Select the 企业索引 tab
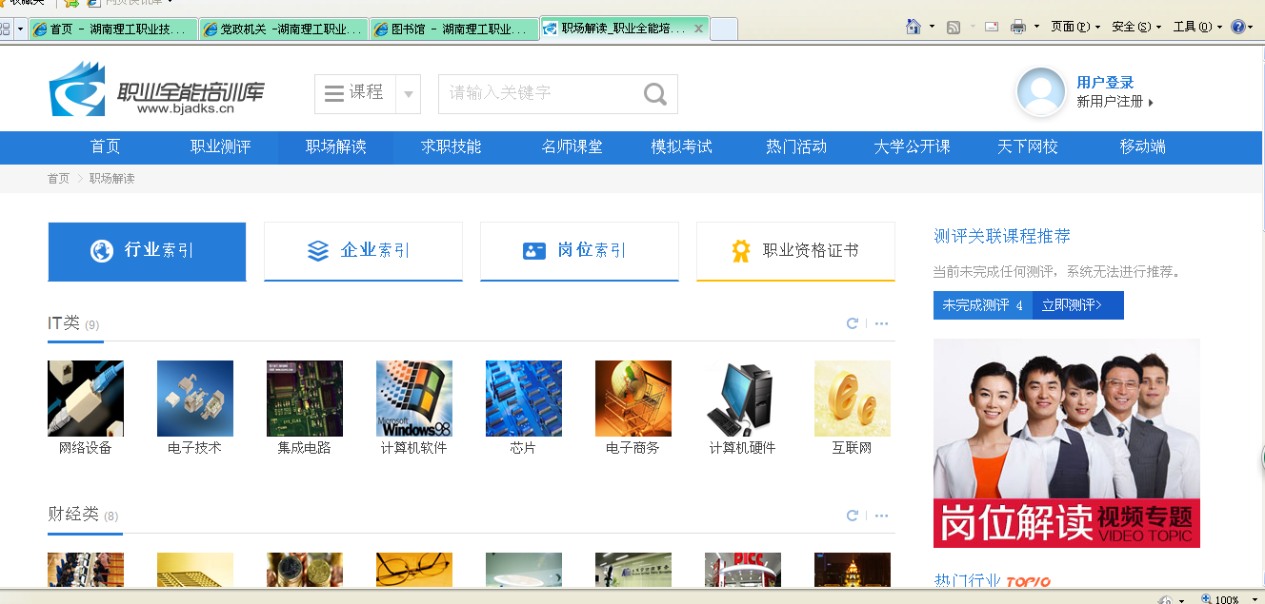This screenshot has height=604, width=1265. [x=363, y=251]
